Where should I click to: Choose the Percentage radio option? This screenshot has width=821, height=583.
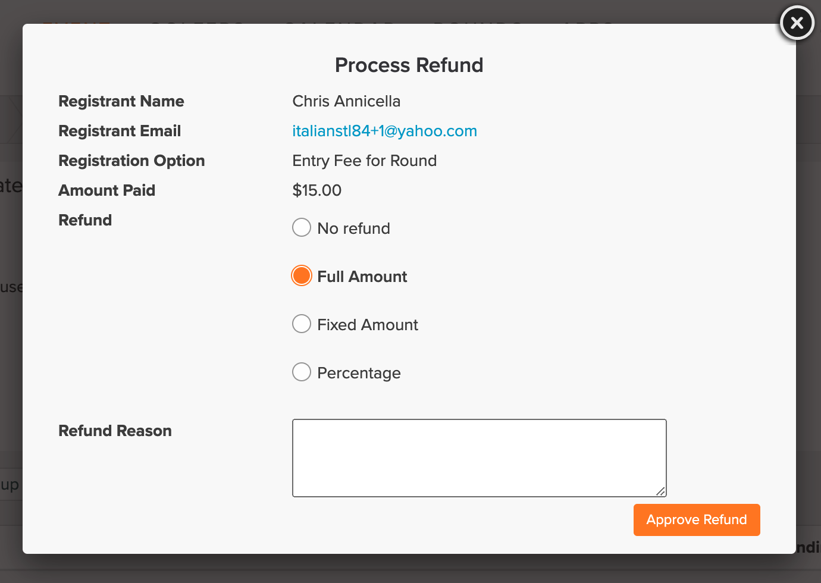click(x=302, y=372)
